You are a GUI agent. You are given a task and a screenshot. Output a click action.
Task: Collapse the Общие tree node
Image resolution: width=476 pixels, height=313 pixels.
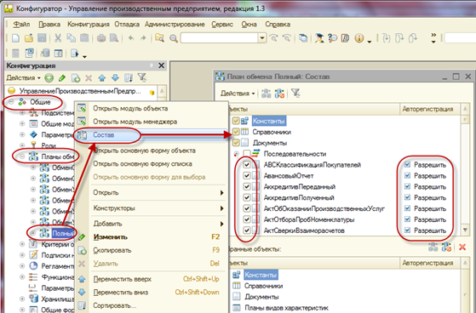(x=12, y=102)
